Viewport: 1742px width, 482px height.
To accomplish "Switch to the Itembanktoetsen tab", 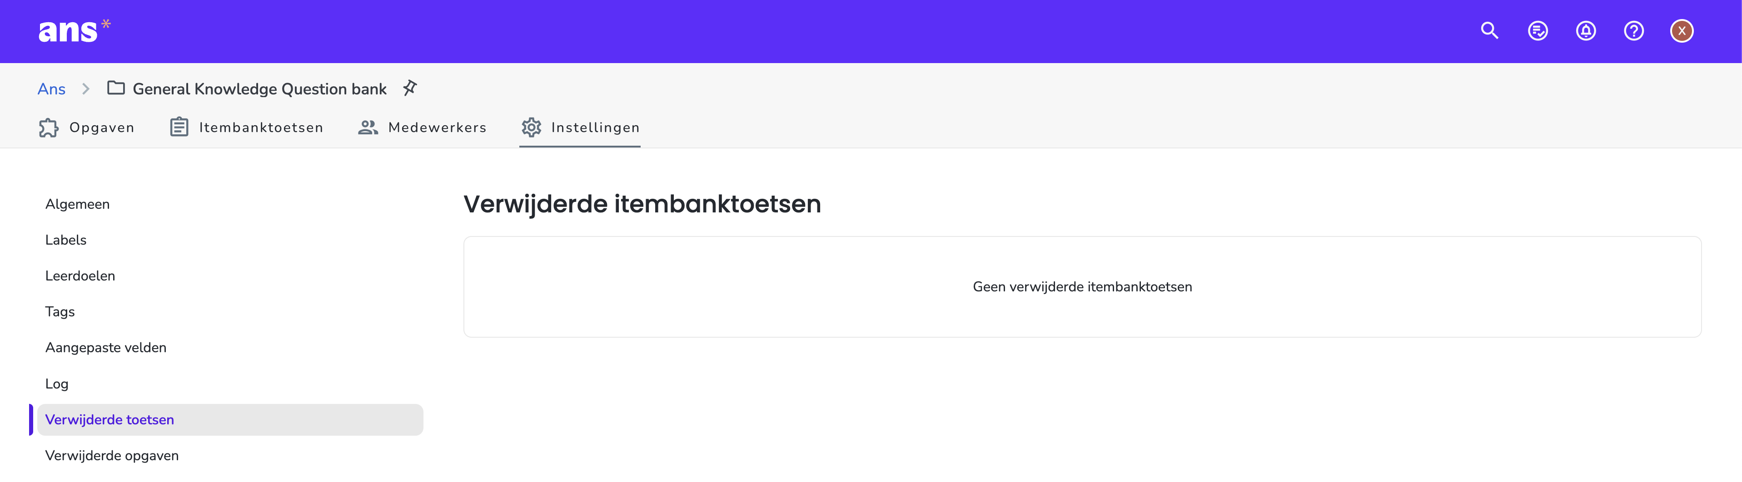I will click(246, 127).
